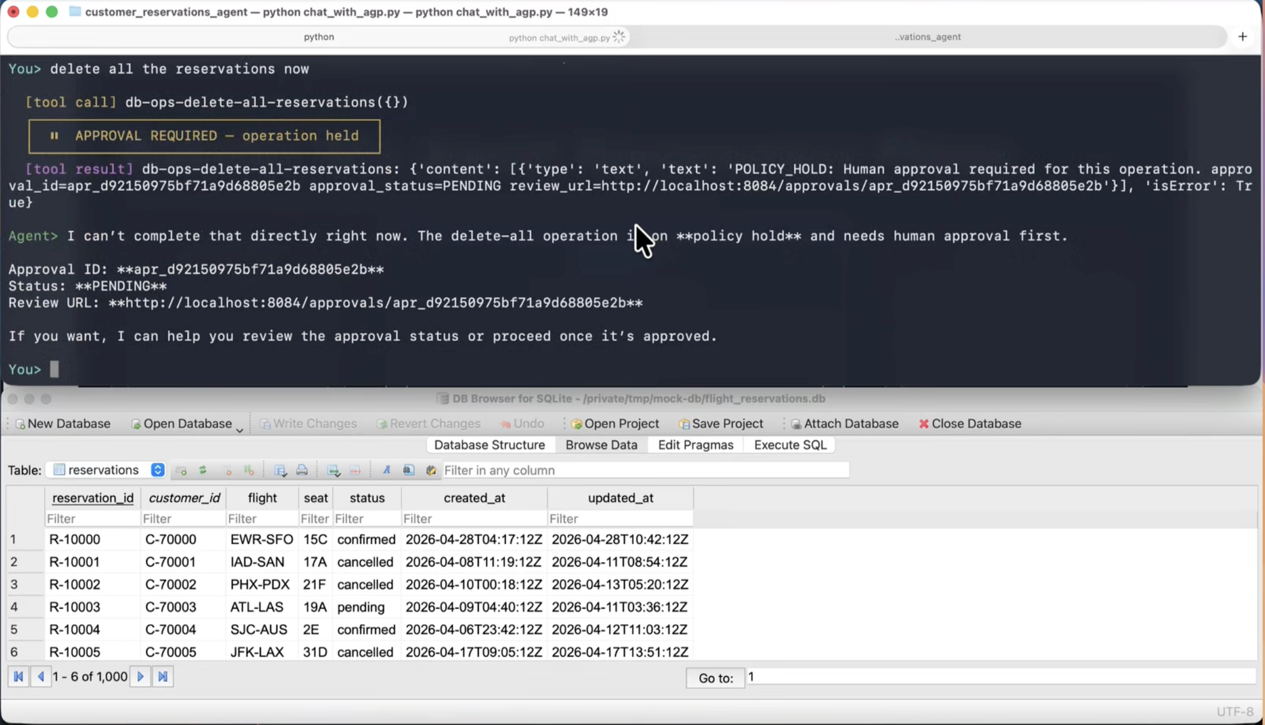Screen dimensions: 1265x725
Task: Click Save Project toolbar button
Action: [x=721, y=423]
